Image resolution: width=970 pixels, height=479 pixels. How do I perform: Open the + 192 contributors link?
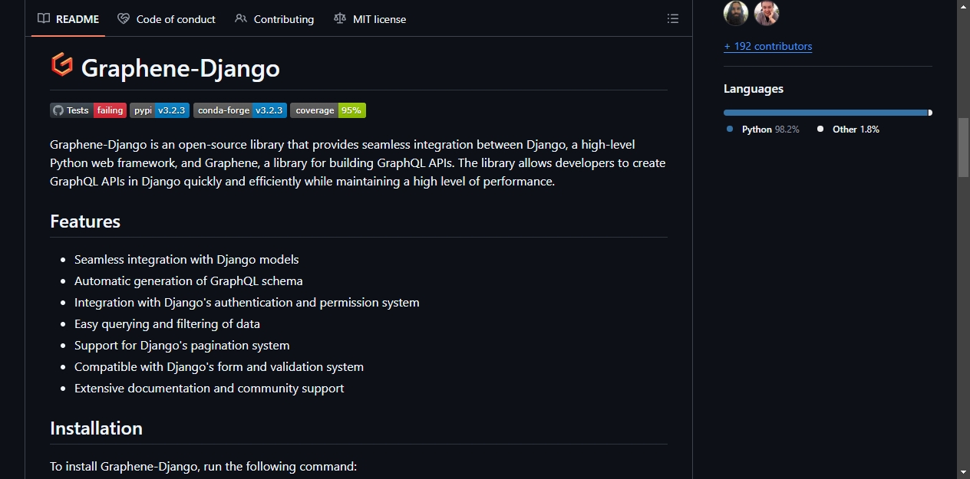(767, 46)
